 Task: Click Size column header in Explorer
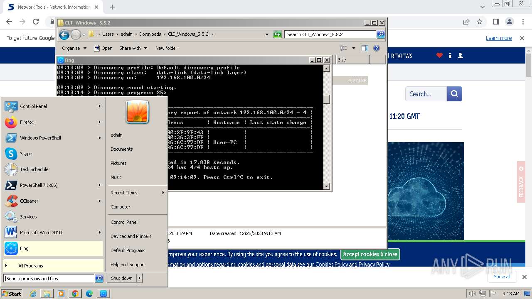coord(352,60)
